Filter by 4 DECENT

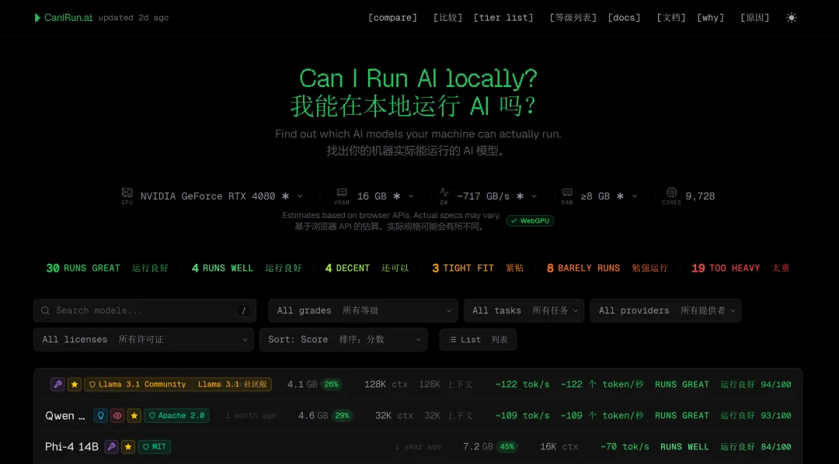367,268
